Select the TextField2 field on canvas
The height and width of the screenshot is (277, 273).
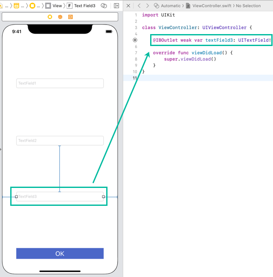[60, 141]
